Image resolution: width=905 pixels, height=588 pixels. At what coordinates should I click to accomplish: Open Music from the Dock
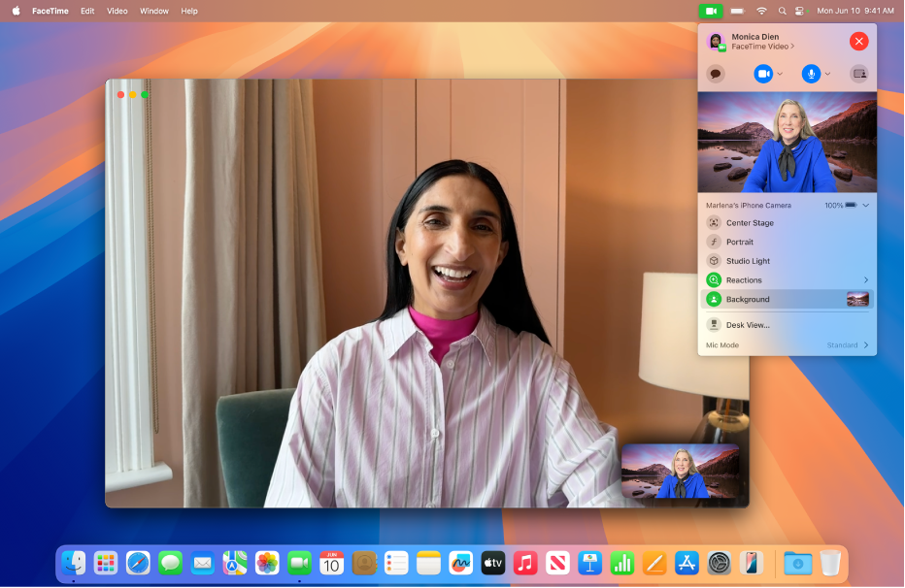[x=525, y=563]
